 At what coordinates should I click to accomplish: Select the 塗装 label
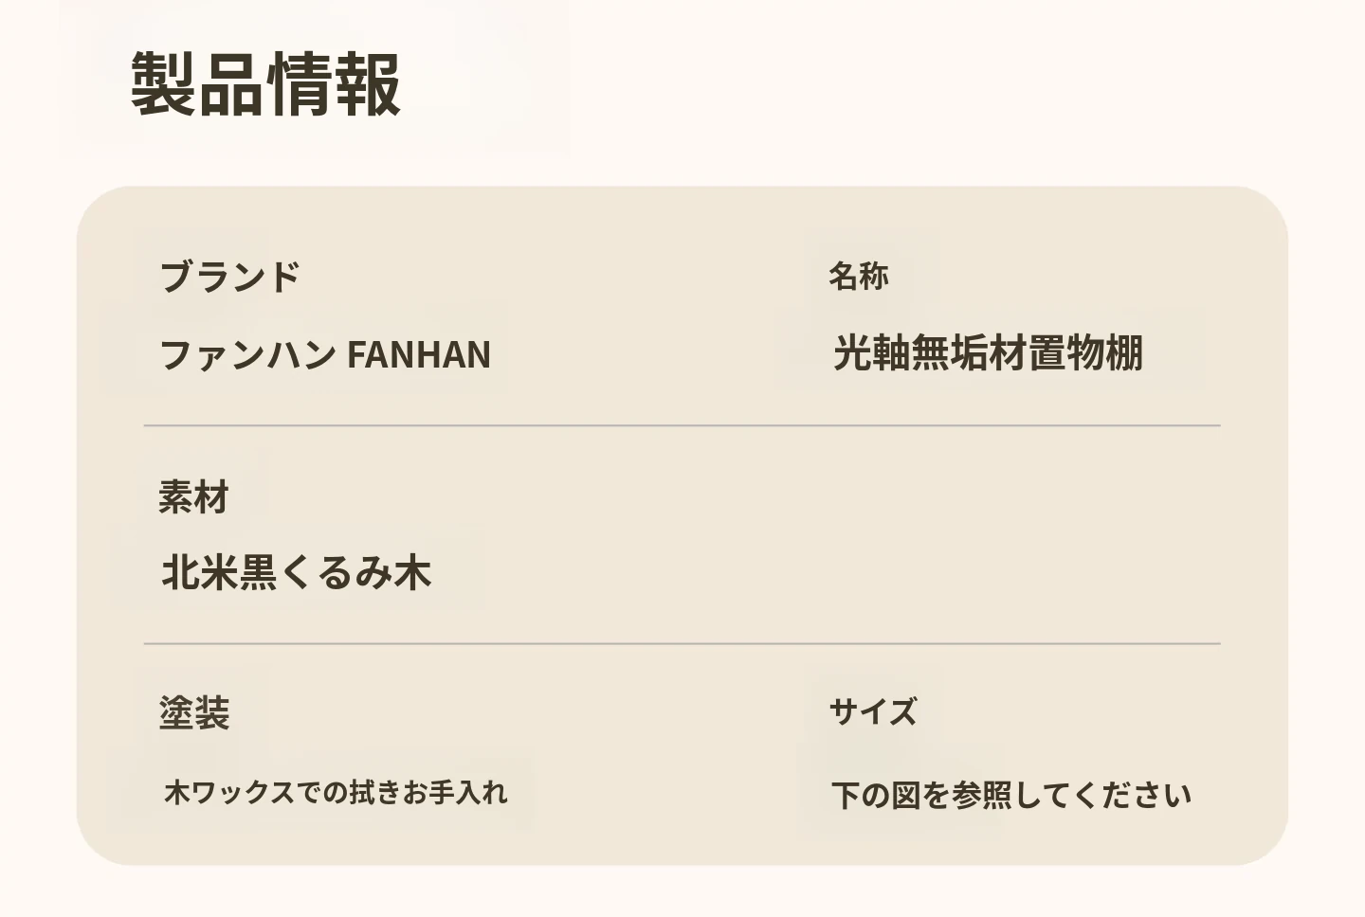pos(193,713)
